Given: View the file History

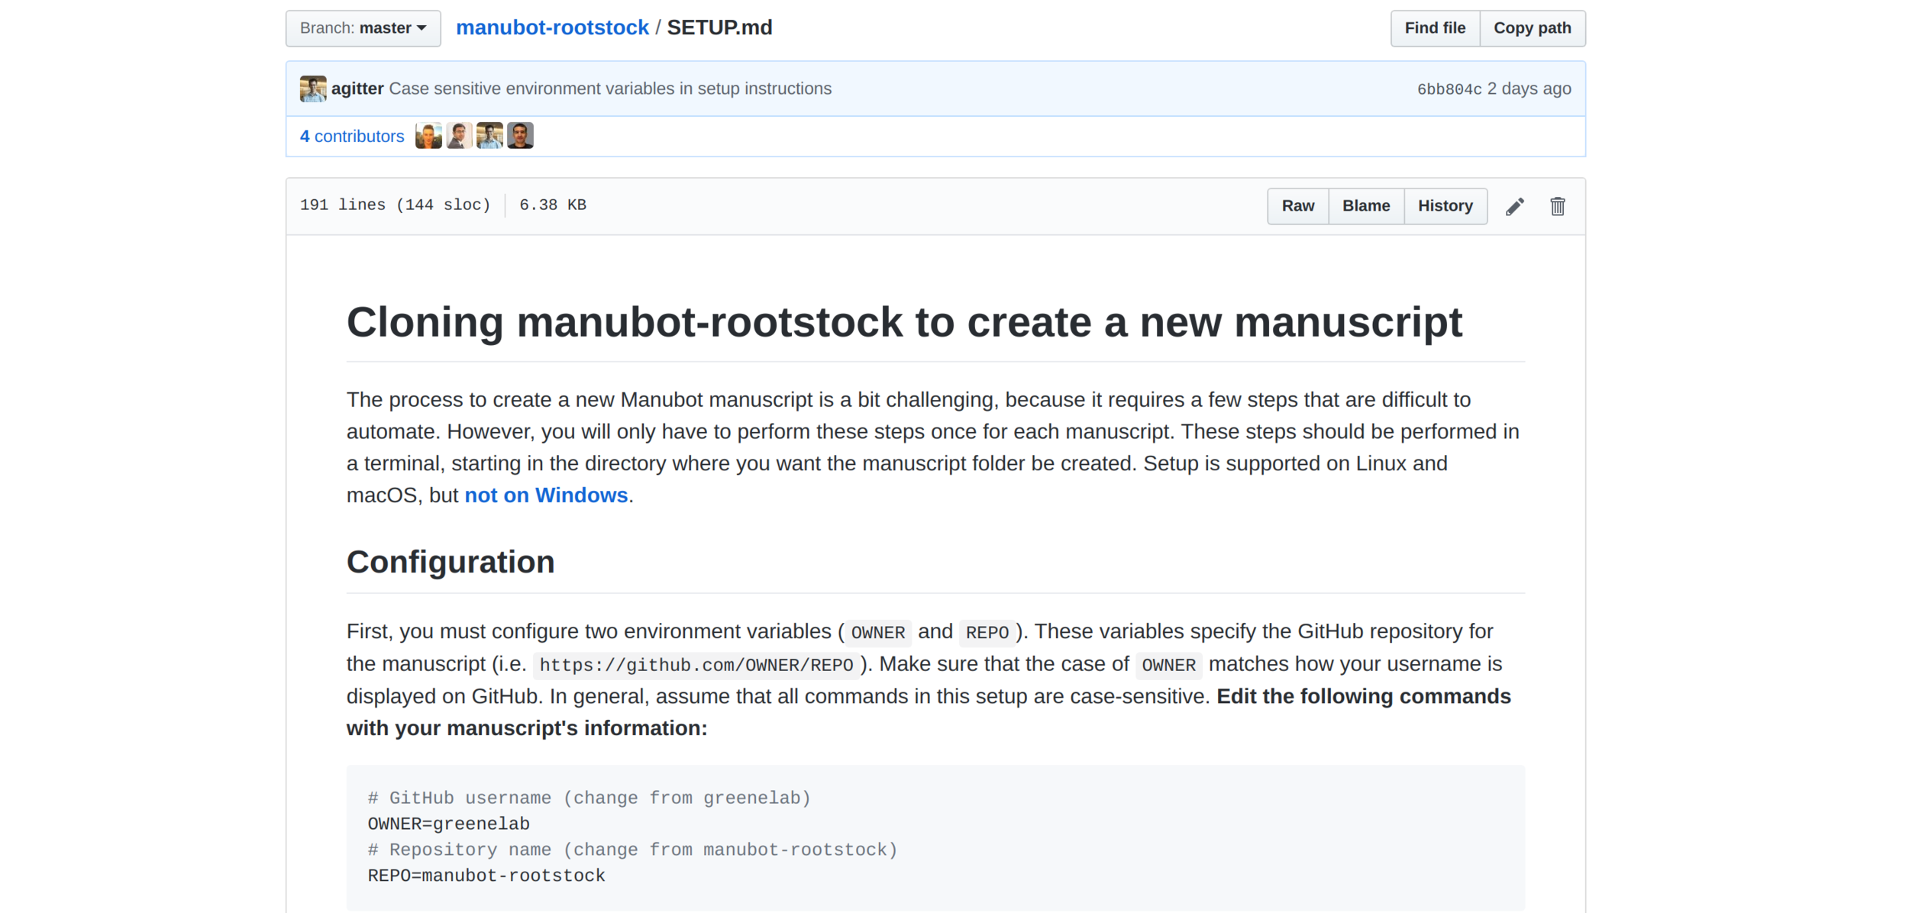Looking at the screenshot, I should (1445, 206).
